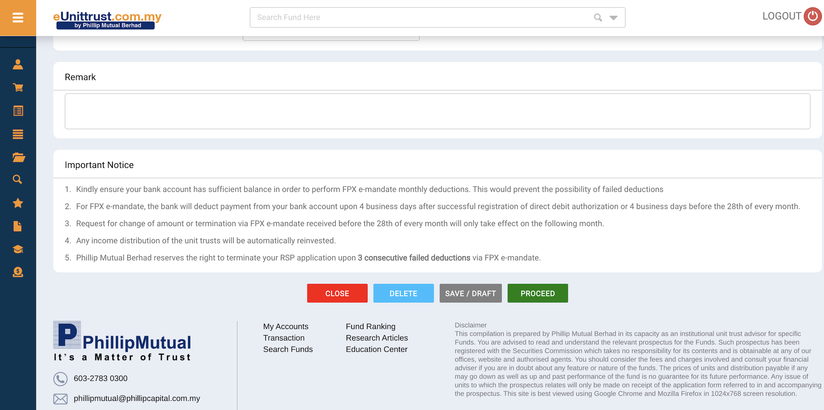Click the search magnifier in fund search
Viewport: 824px width, 410px height.
598,17
